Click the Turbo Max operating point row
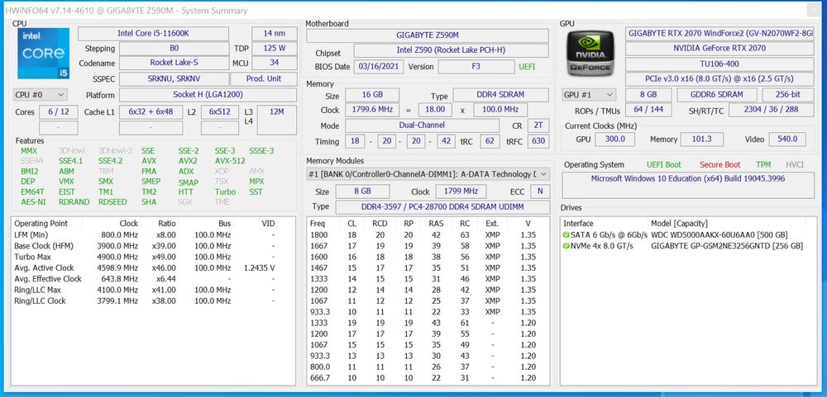Image resolution: width=827 pixels, height=397 pixels. (x=153, y=257)
